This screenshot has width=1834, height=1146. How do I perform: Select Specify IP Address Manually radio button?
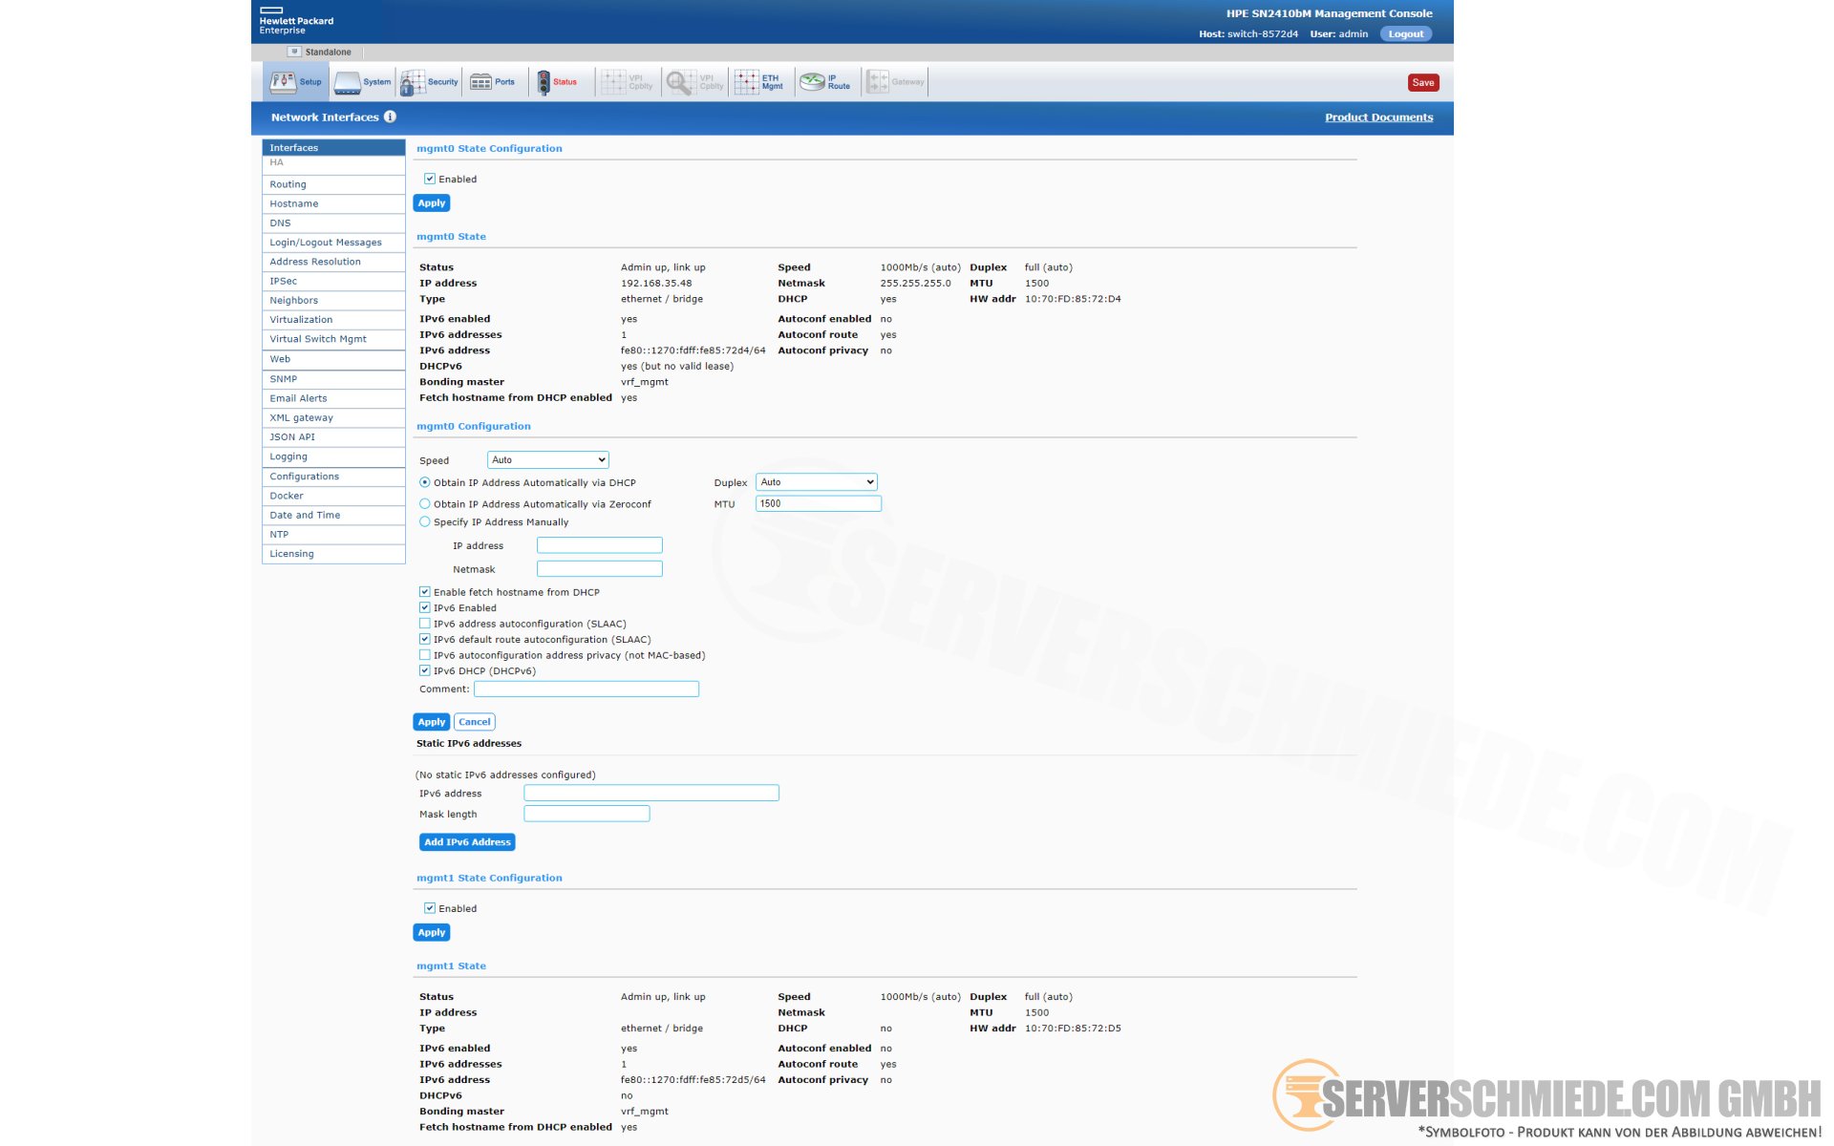[x=425, y=521]
